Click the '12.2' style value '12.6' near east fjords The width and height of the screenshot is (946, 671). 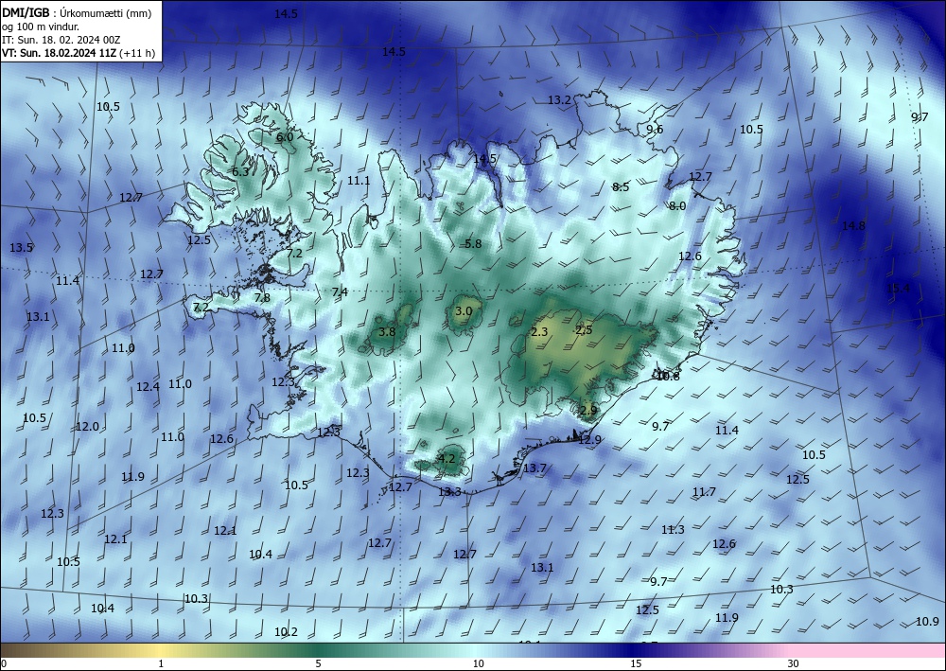click(x=691, y=256)
